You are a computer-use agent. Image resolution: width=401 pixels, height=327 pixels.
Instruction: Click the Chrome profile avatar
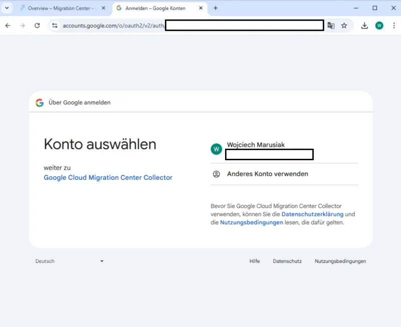[379, 25]
